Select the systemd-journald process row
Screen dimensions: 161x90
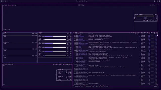pyautogui.click(x=115, y=53)
